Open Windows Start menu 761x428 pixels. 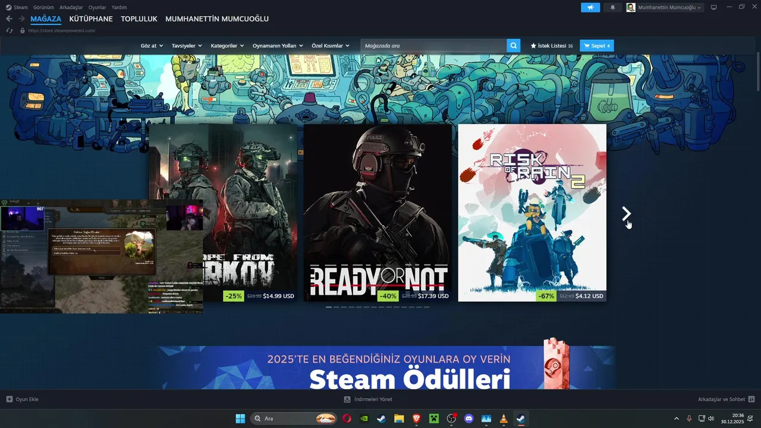point(240,418)
